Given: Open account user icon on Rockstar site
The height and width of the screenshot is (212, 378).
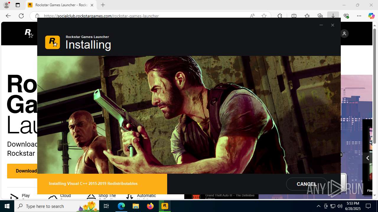Looking at the screenshot, I should tap(344, 34).
